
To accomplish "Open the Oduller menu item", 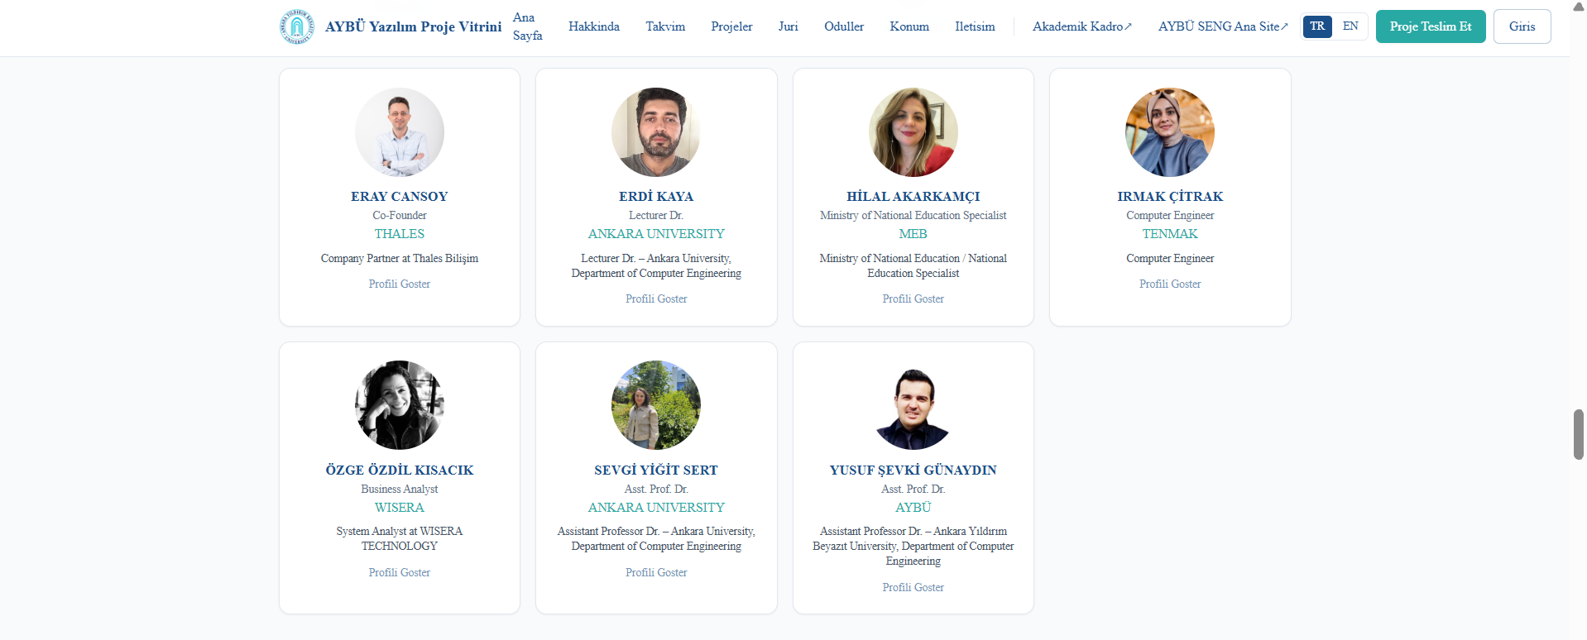I will click(x=844, y=26).
